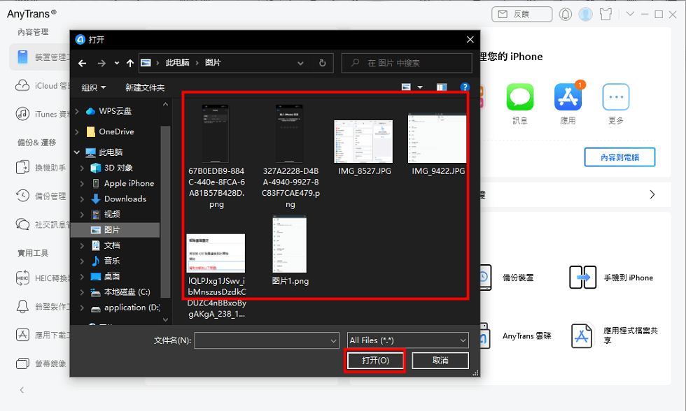This screenshot has height=411, width=686.
Task: Go up one folder level
Action: coord(130,64)
